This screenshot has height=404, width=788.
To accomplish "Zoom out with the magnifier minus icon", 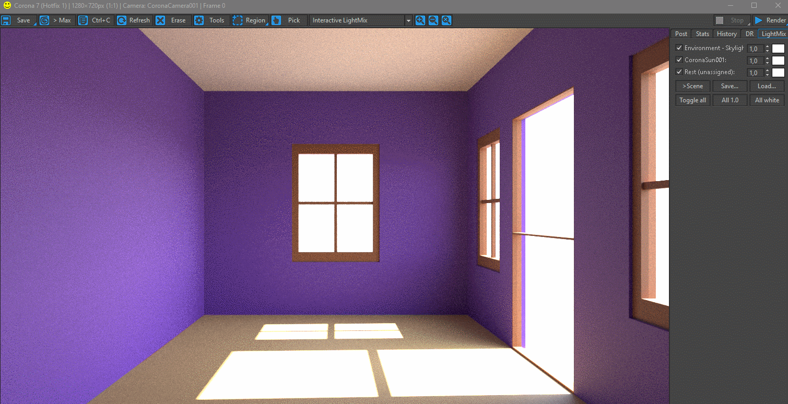I will click(x=433, y=20).
